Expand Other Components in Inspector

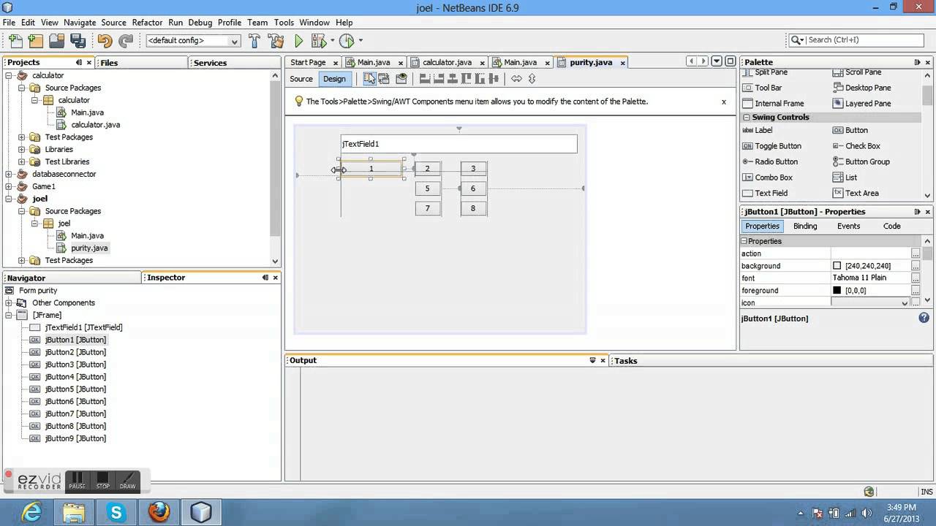pyautogui.click(x=9, y=302)
